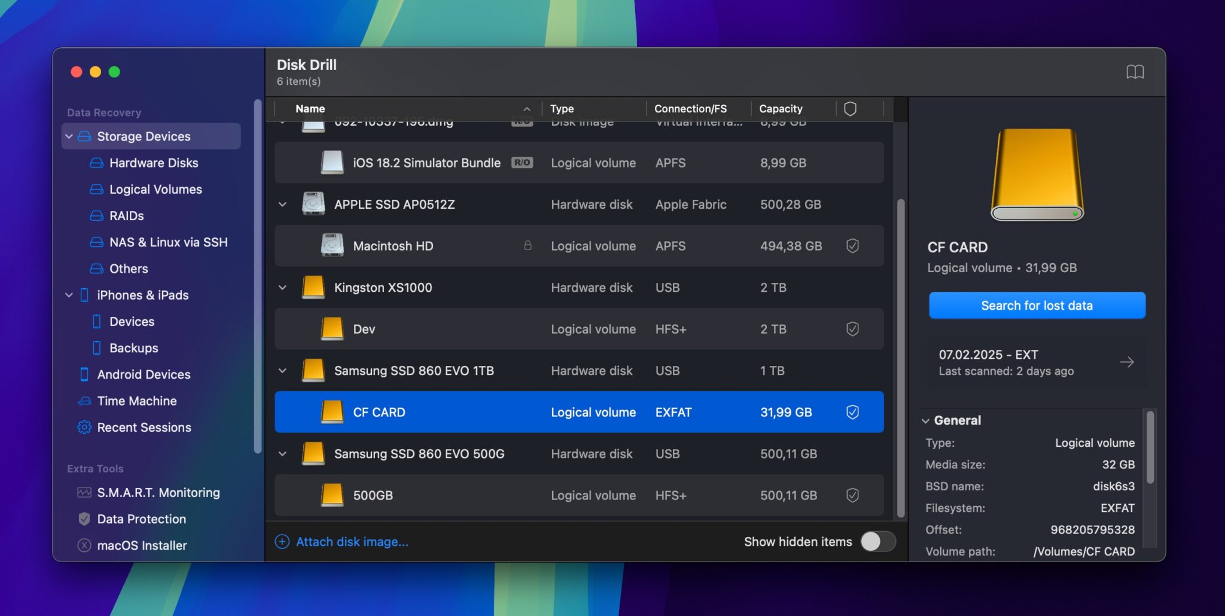This screenshot has width=1225, height=616.
Task: Select Android Devices in sidebar
Action: pyautogui.click(x=143, y=374)
